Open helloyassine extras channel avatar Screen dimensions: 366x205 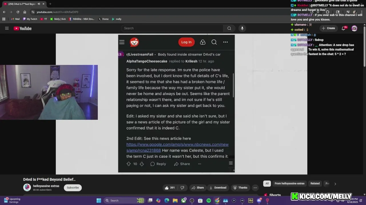point(27,187)
